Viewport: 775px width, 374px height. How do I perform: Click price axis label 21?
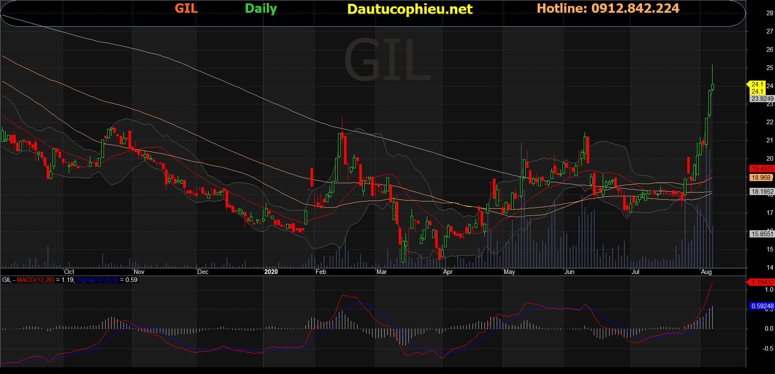pyautogui.click(x=770, y=140)
